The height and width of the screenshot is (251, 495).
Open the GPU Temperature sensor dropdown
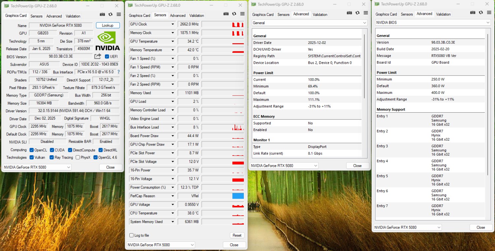point(173,41)
